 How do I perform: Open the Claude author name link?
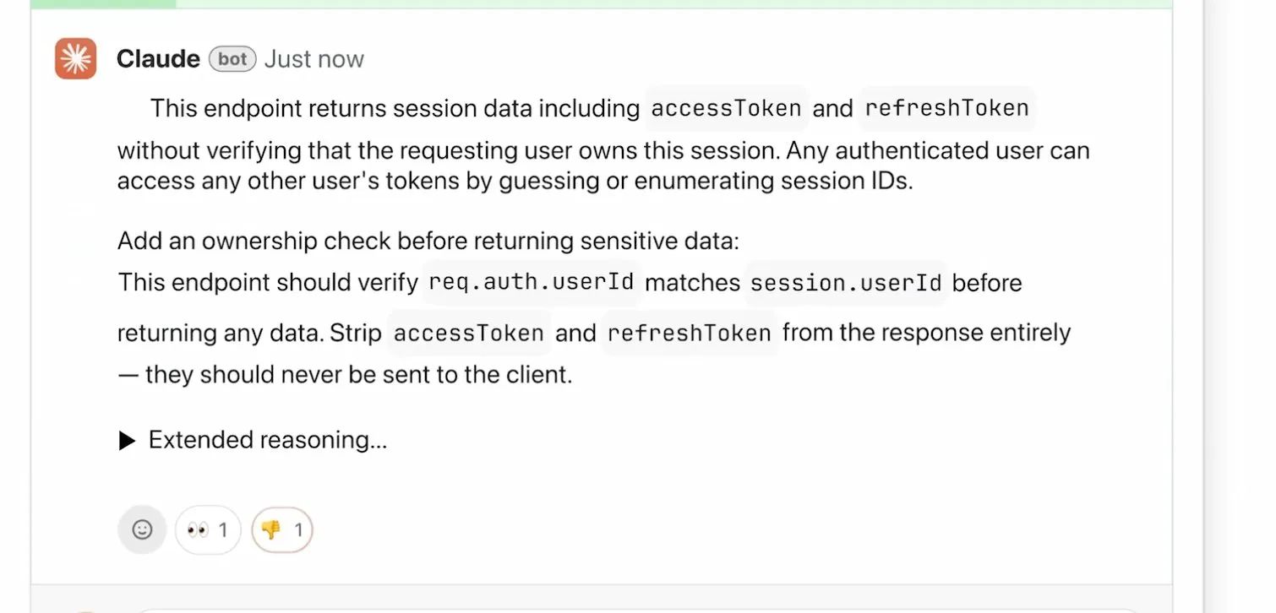158,59
